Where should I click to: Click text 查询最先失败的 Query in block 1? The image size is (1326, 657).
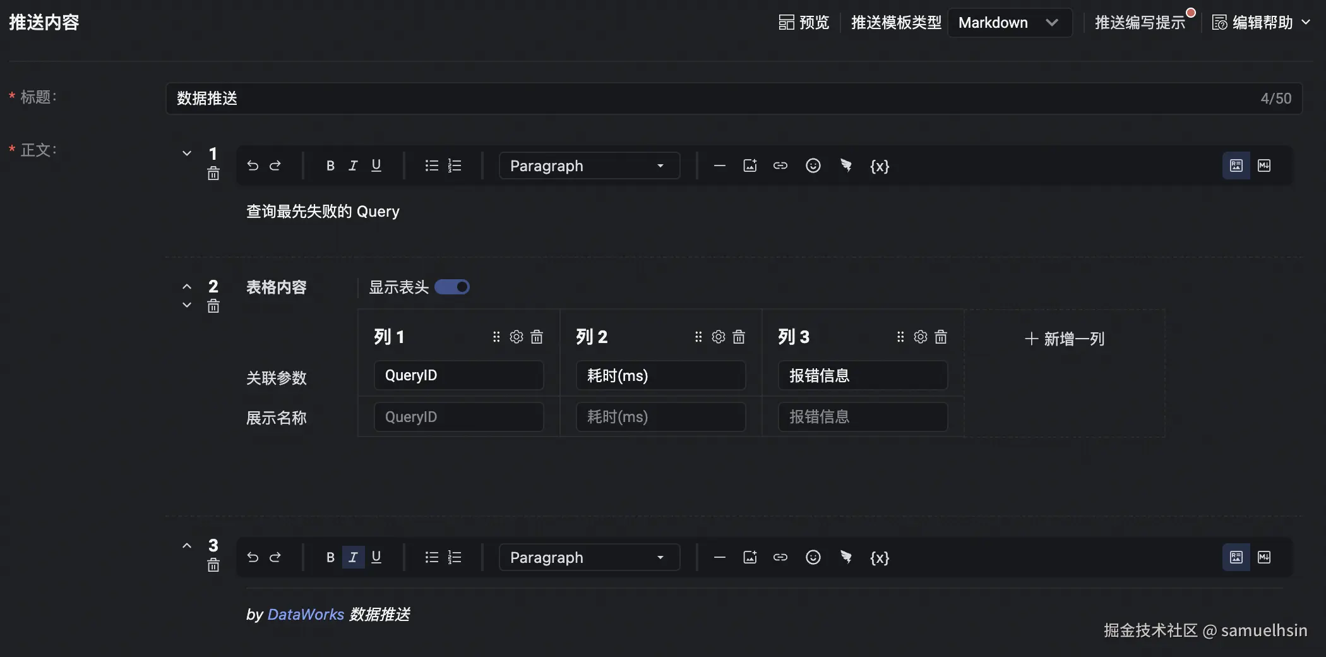click(323, 212)
